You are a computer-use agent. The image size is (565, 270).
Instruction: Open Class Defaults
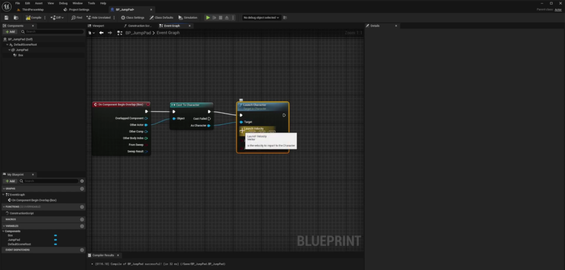coord(162,18)
